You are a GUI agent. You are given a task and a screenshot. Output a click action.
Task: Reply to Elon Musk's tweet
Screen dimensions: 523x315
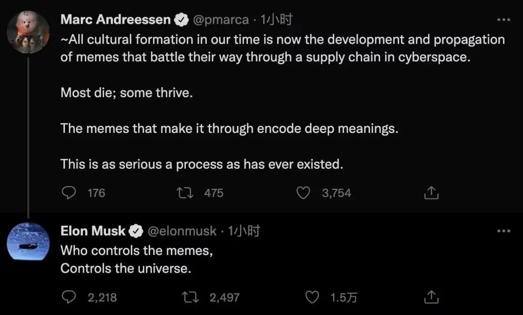[x=70, y=297]
